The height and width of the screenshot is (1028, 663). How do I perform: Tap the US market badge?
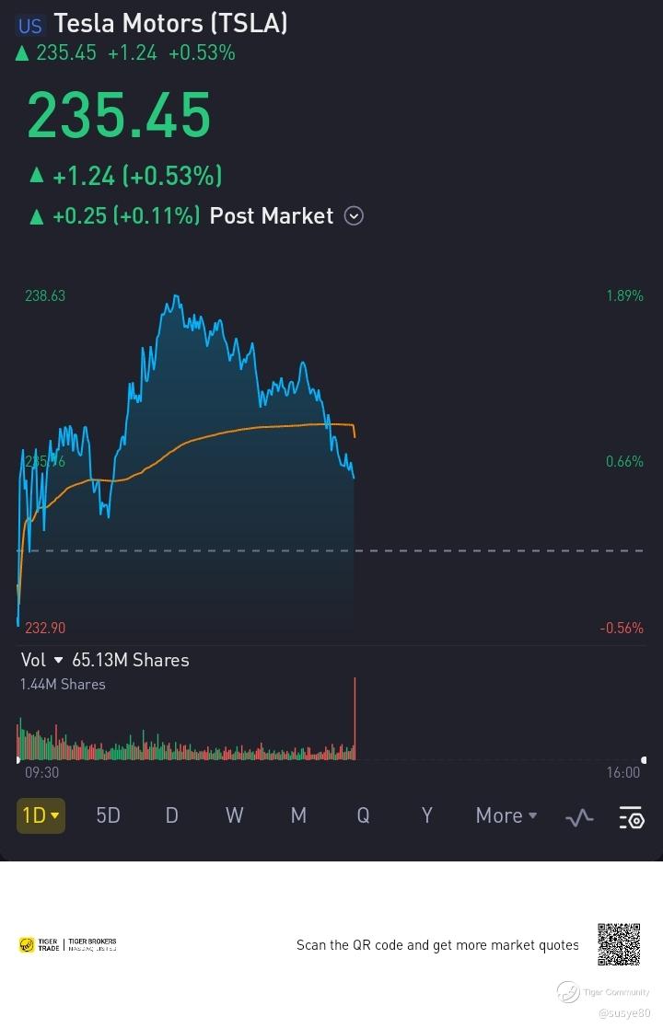[30, 26]
